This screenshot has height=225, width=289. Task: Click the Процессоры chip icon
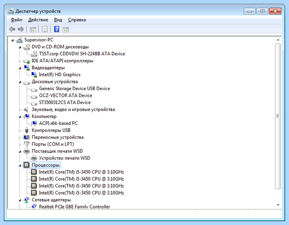(x=26, y=165)
